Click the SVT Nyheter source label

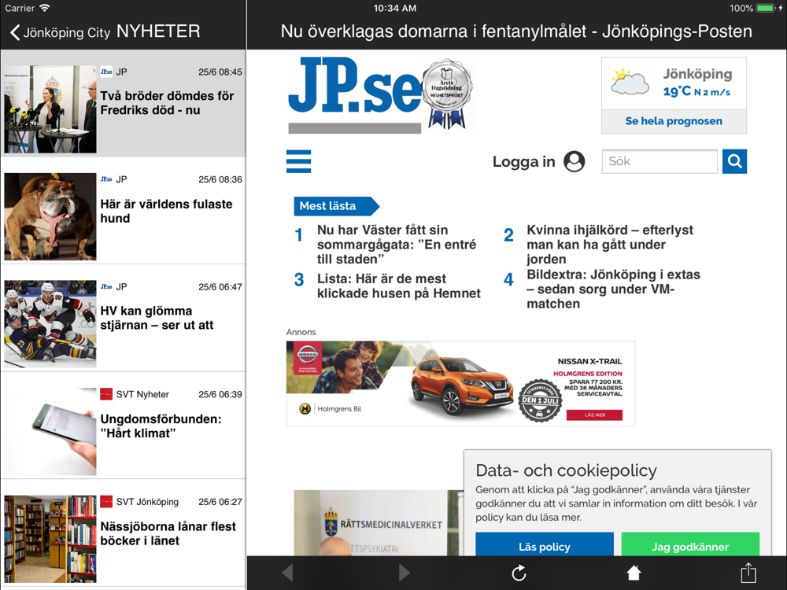point(142,394)
